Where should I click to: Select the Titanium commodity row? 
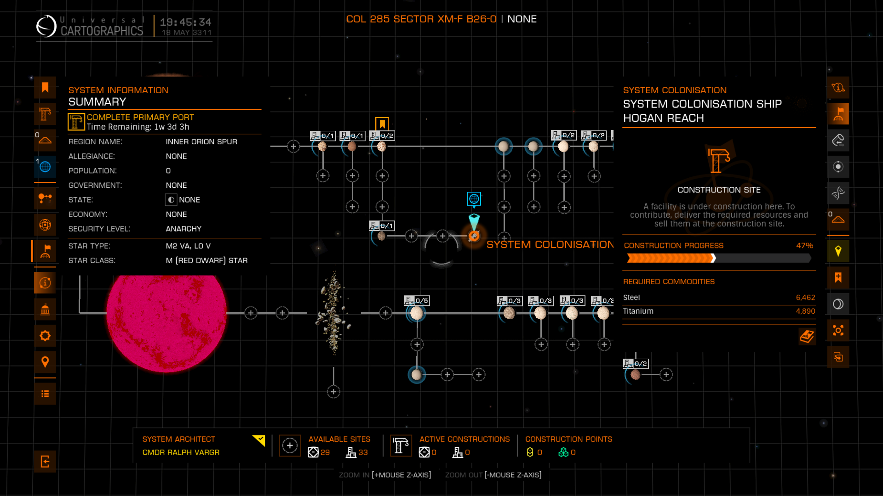[719, 311]
